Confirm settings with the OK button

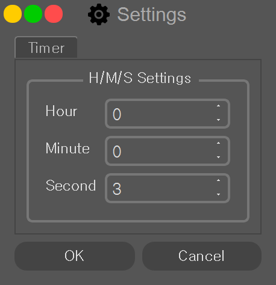pyautogui.click(x=75, y=256)
